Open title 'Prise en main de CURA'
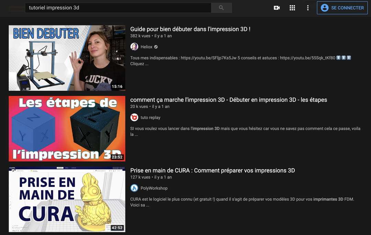 pyautogui.click(x=213, y=170)
